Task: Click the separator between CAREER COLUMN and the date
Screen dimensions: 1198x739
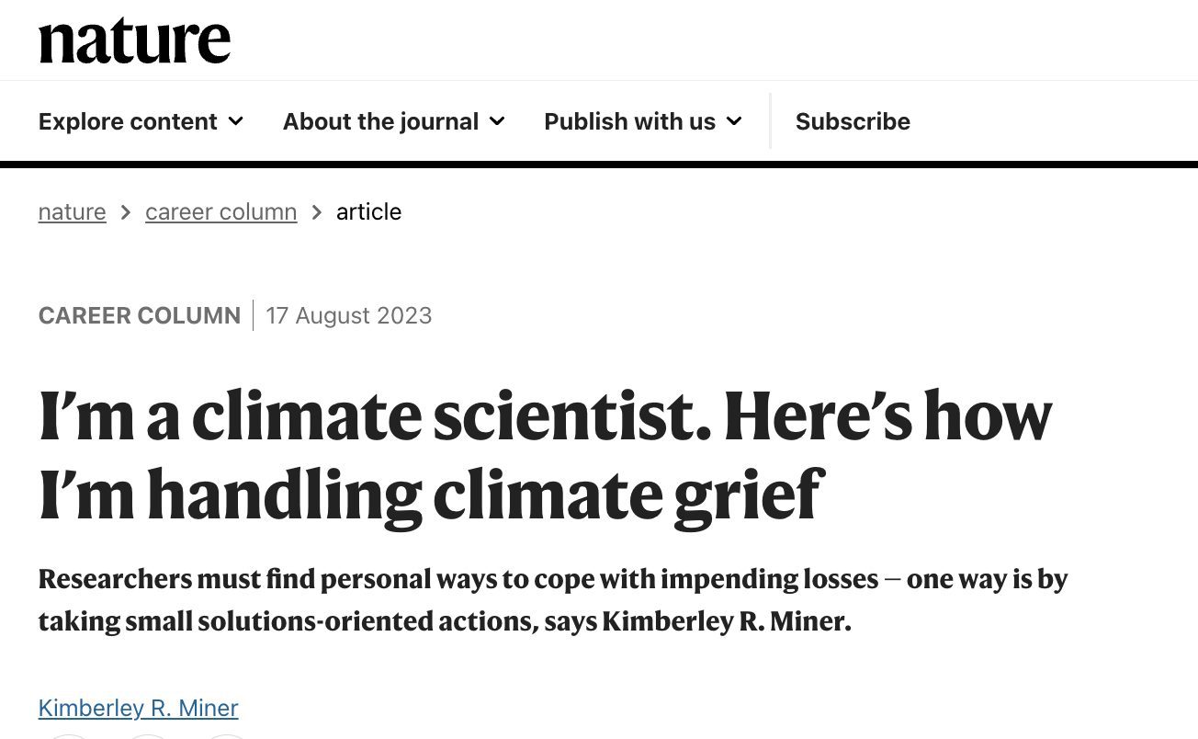Action: [x=253, y=315]
